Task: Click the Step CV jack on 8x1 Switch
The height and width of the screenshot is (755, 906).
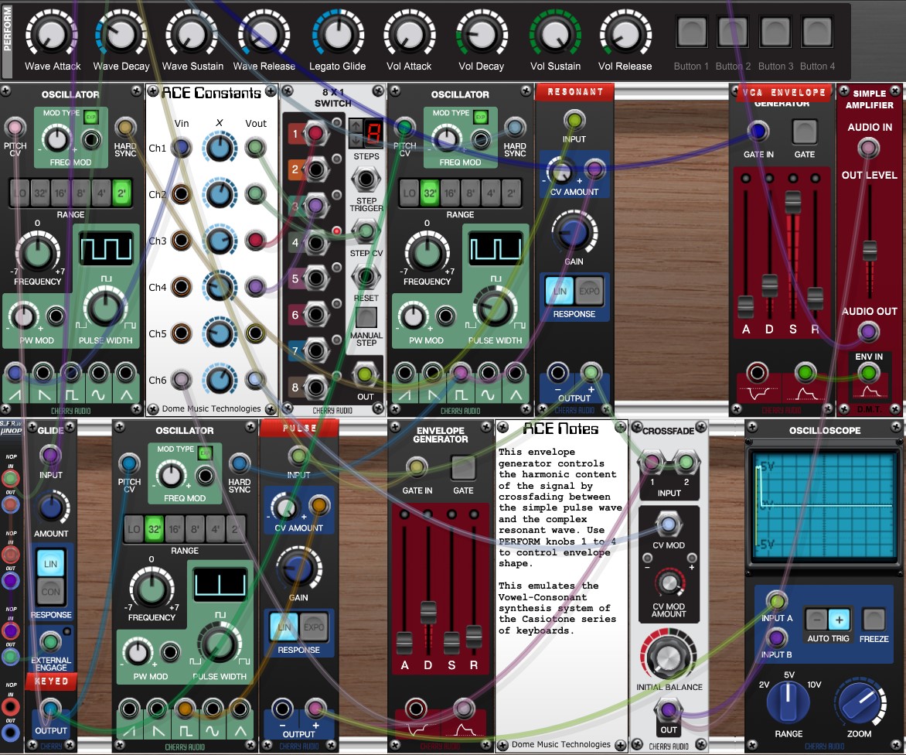Action: [x=366, y=231]
